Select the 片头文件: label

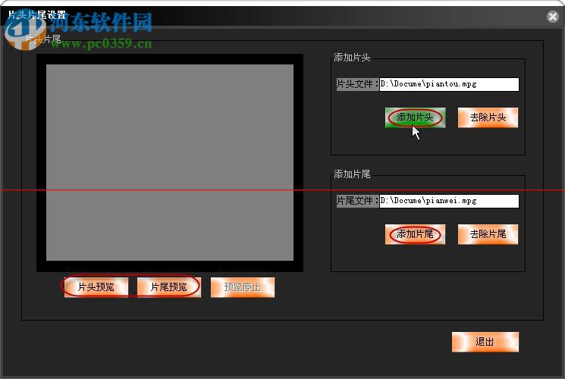click(x=357, y=84)
